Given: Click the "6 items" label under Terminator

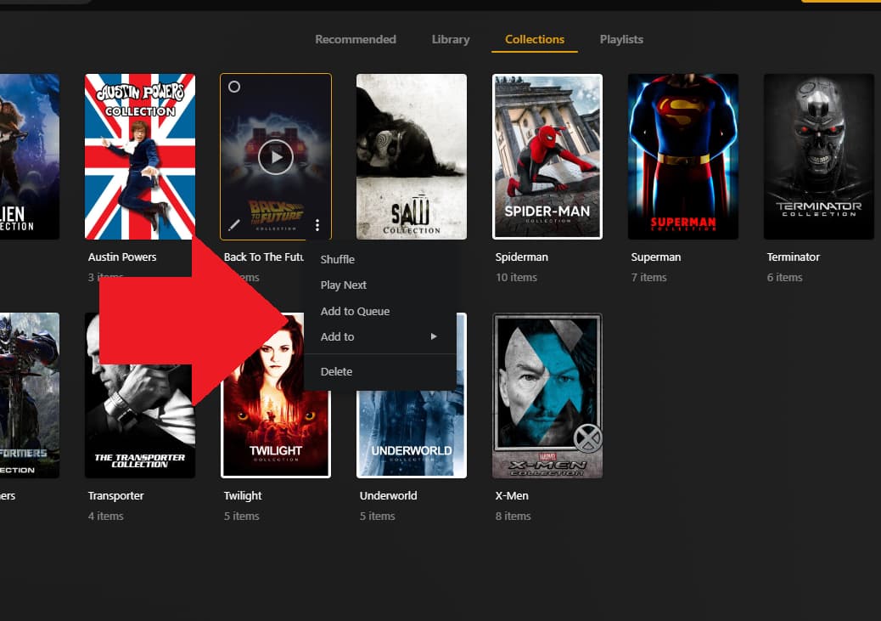Looking at the screenshot, I should (x=785, y=277).
